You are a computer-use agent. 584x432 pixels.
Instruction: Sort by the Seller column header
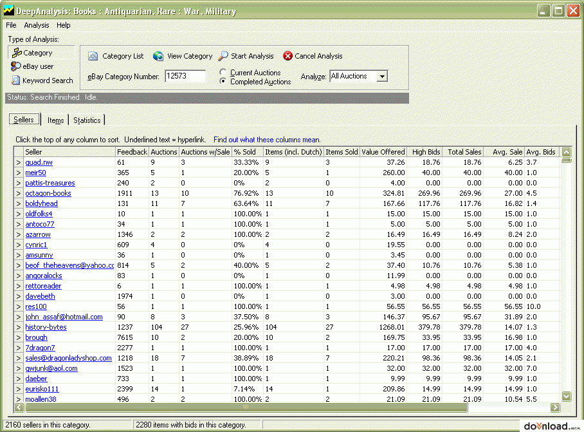click(69, 152)
